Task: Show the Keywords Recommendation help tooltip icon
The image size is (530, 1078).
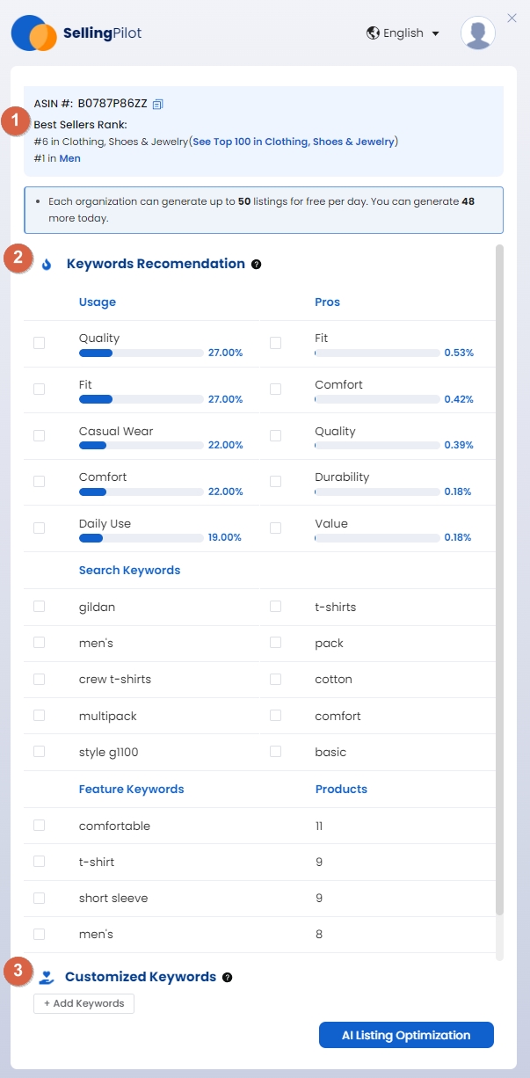Action: [x=257, y=264]
